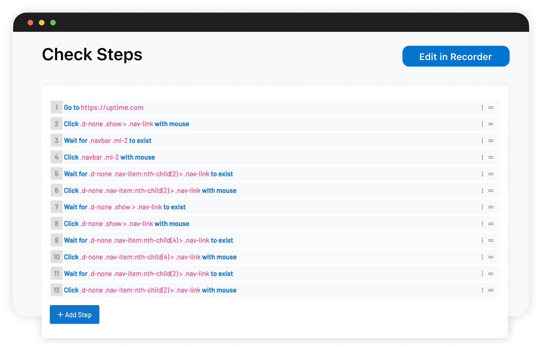
Task: Select step 3 Wait for .navbar .ml-2 text
Action: click(x=108, y=141)
